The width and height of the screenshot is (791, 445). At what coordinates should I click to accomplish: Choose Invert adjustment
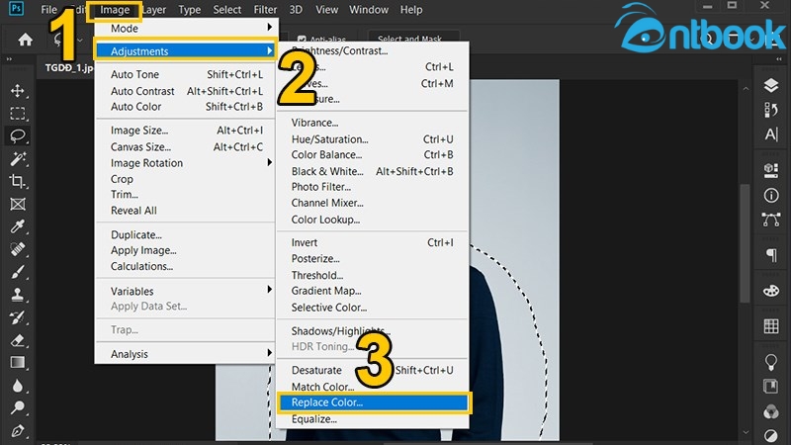tap(373, 242)
